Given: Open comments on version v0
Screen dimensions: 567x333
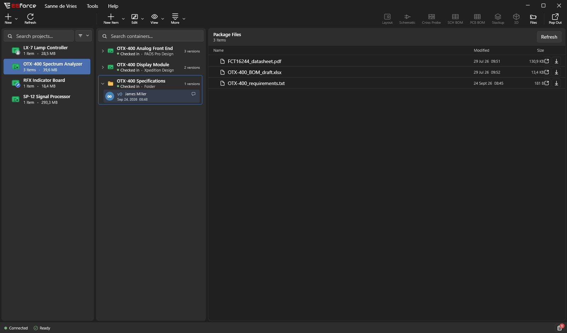Looking at the screenshot, I should coord(193,94).
